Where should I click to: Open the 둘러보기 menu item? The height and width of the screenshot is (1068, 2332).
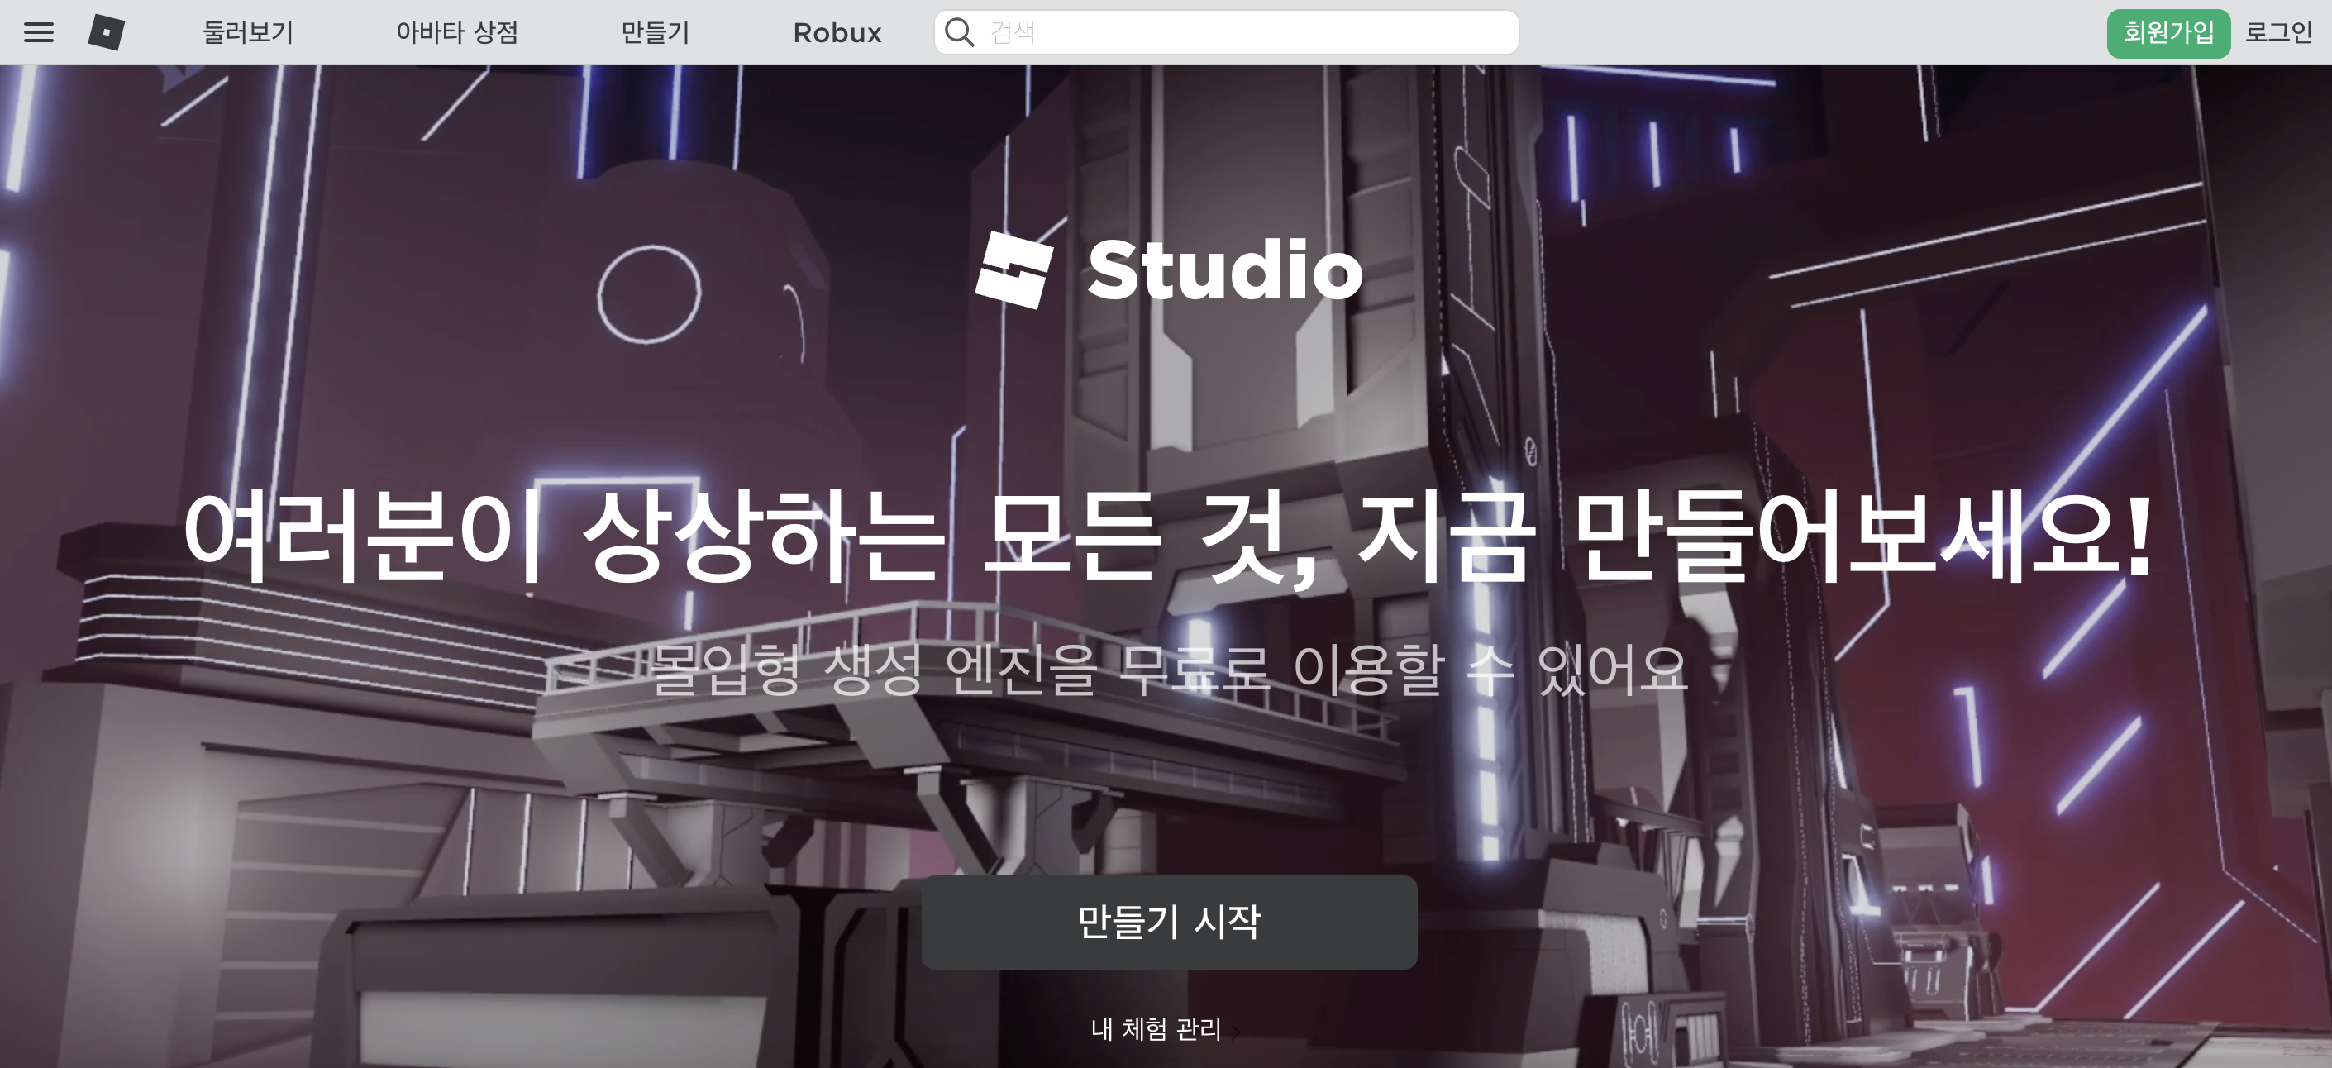(248, 32)
